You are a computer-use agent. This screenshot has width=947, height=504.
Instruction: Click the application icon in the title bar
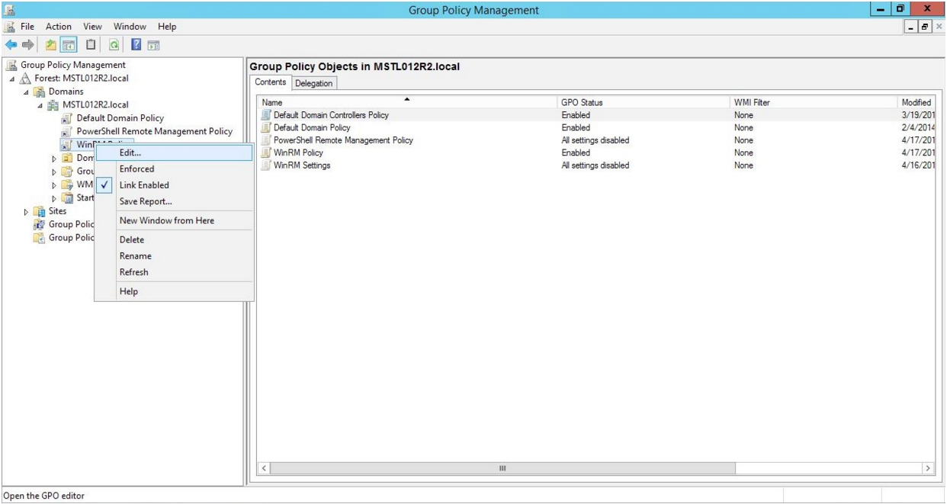8,9
